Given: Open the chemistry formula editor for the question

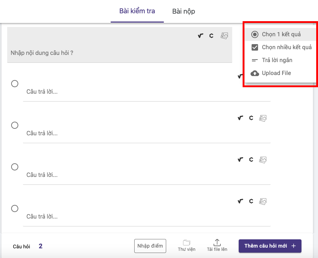Looking at the screenshot, I should [211, 36].
